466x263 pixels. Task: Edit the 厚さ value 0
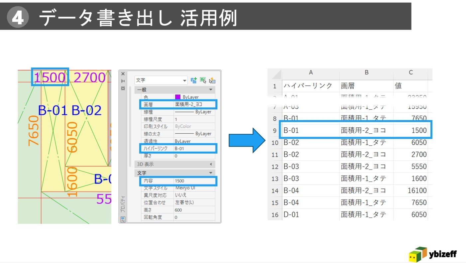[x=194, y=156]
